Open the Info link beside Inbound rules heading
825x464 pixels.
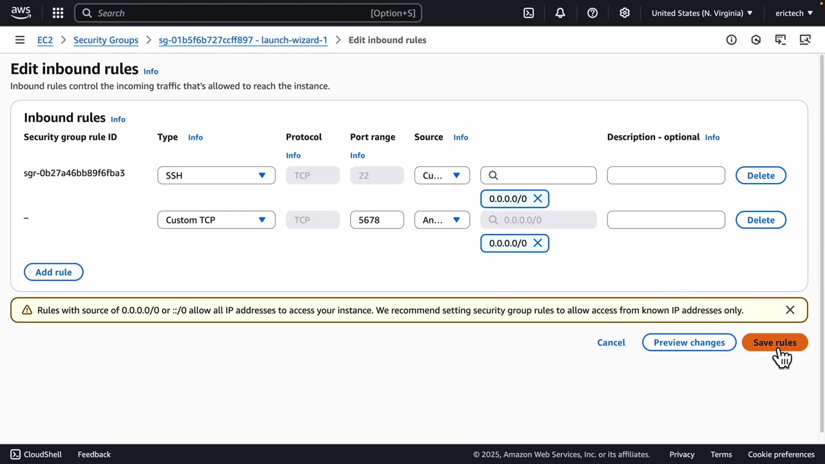[118, 119]
